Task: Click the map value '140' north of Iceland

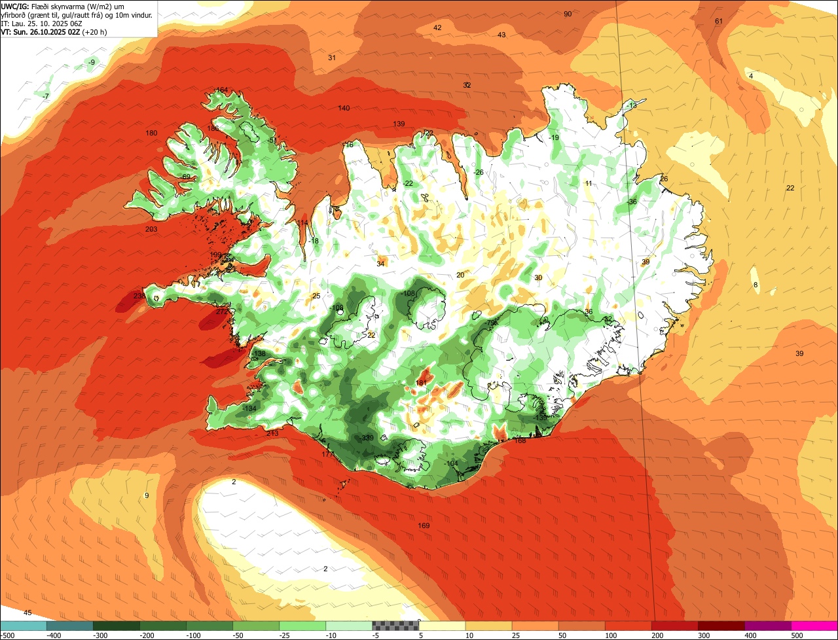Action: tap(344, 108)
